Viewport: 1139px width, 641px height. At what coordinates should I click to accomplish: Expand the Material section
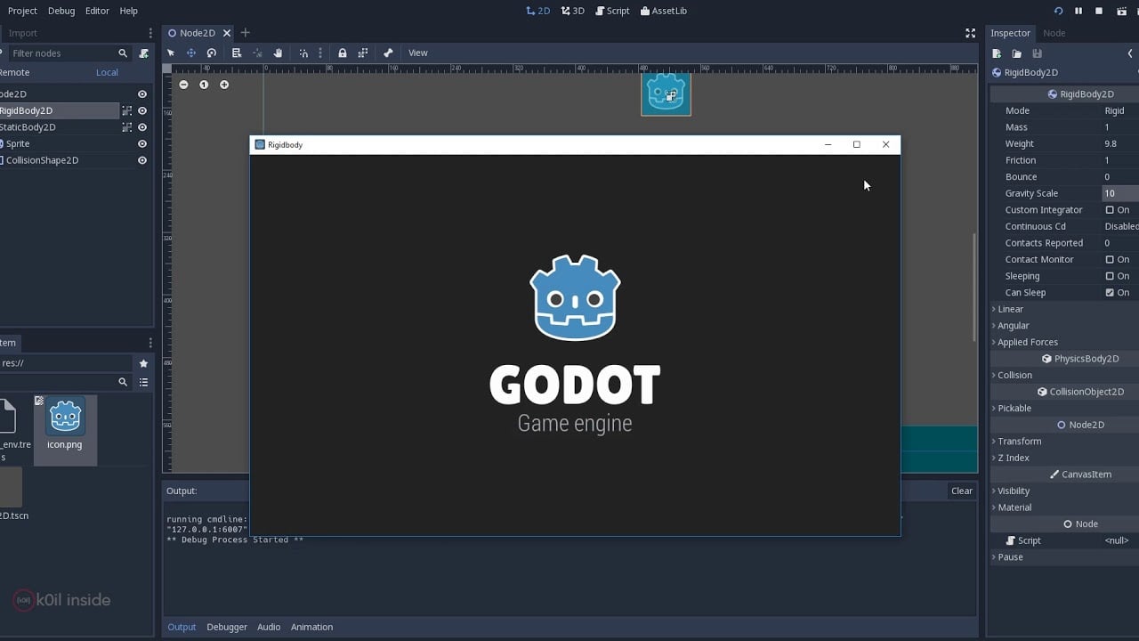coord(1014,507)
